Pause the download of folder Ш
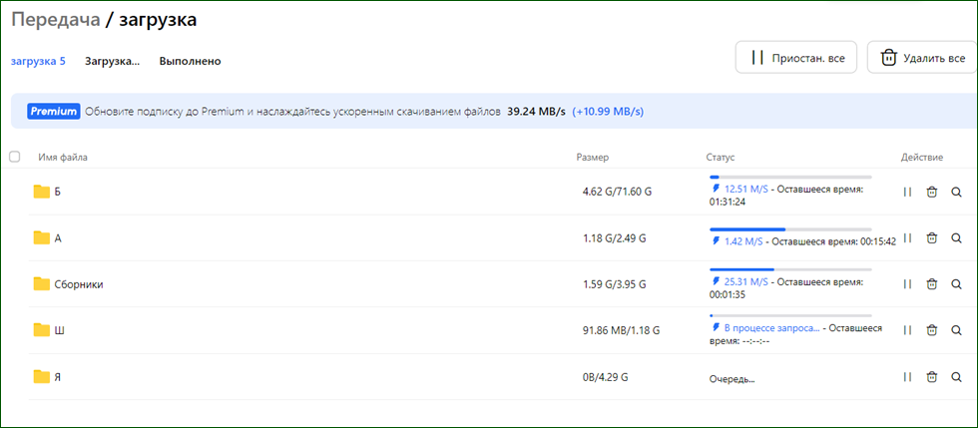The image size is (978, 428). pyautogui.click(x=907, y=330)
